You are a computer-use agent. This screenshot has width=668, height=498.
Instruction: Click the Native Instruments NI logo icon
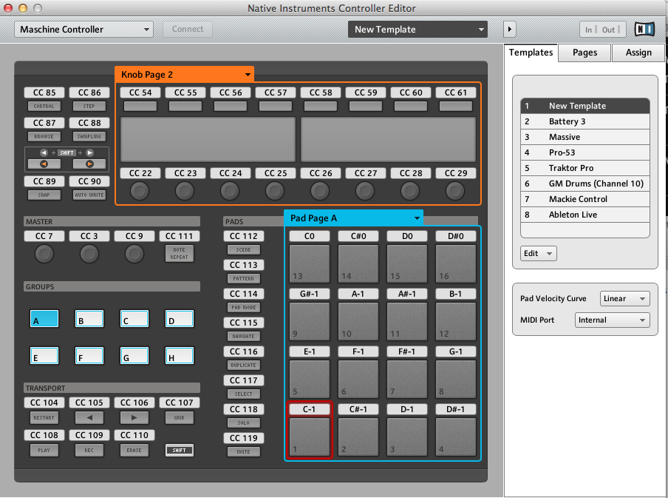point(644,29)
